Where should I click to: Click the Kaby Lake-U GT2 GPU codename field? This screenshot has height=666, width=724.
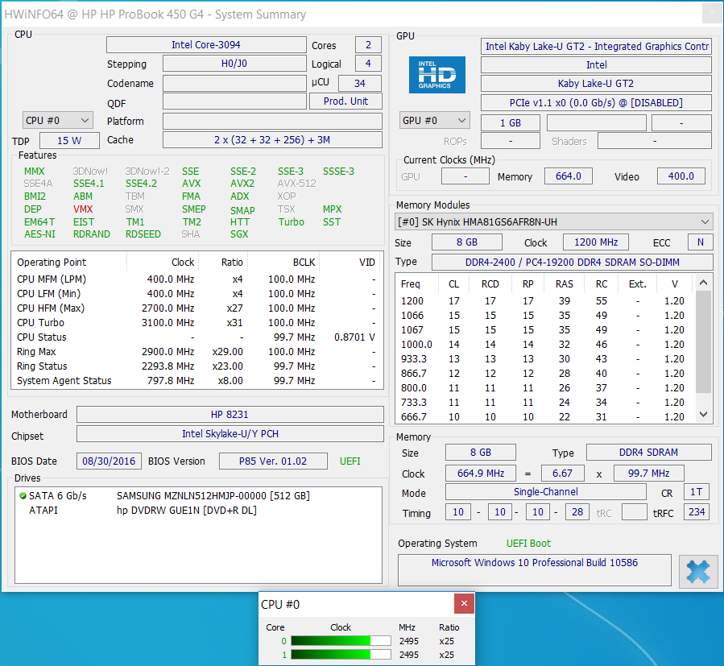click(596, 84)
